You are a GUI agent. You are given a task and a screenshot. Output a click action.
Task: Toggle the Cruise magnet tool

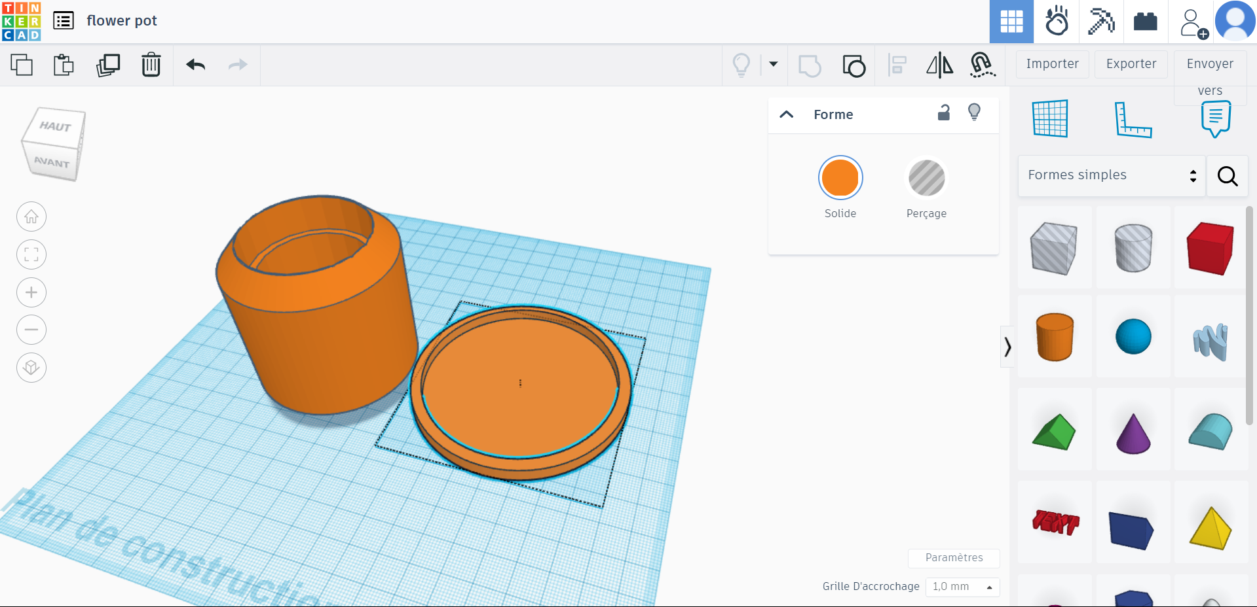click(982, 65)
